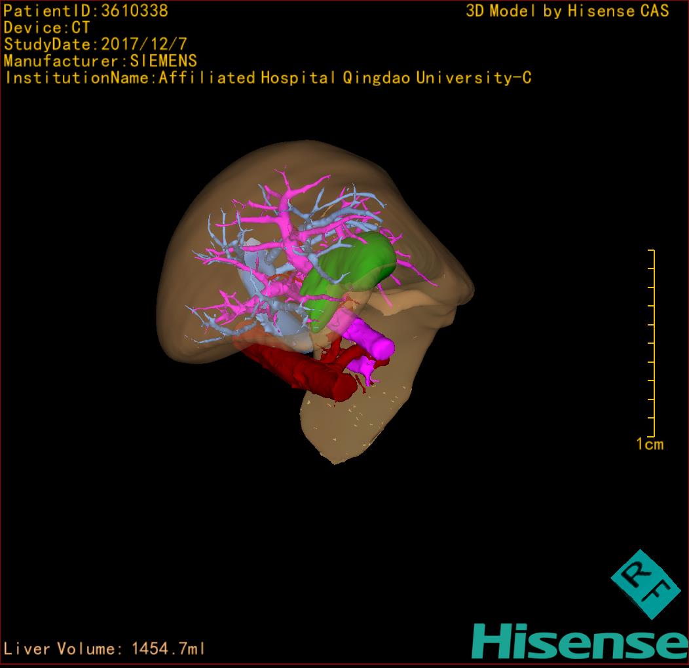
Task: Click the 3D Model by Hisense CAS text
Action: coord(567,11)
